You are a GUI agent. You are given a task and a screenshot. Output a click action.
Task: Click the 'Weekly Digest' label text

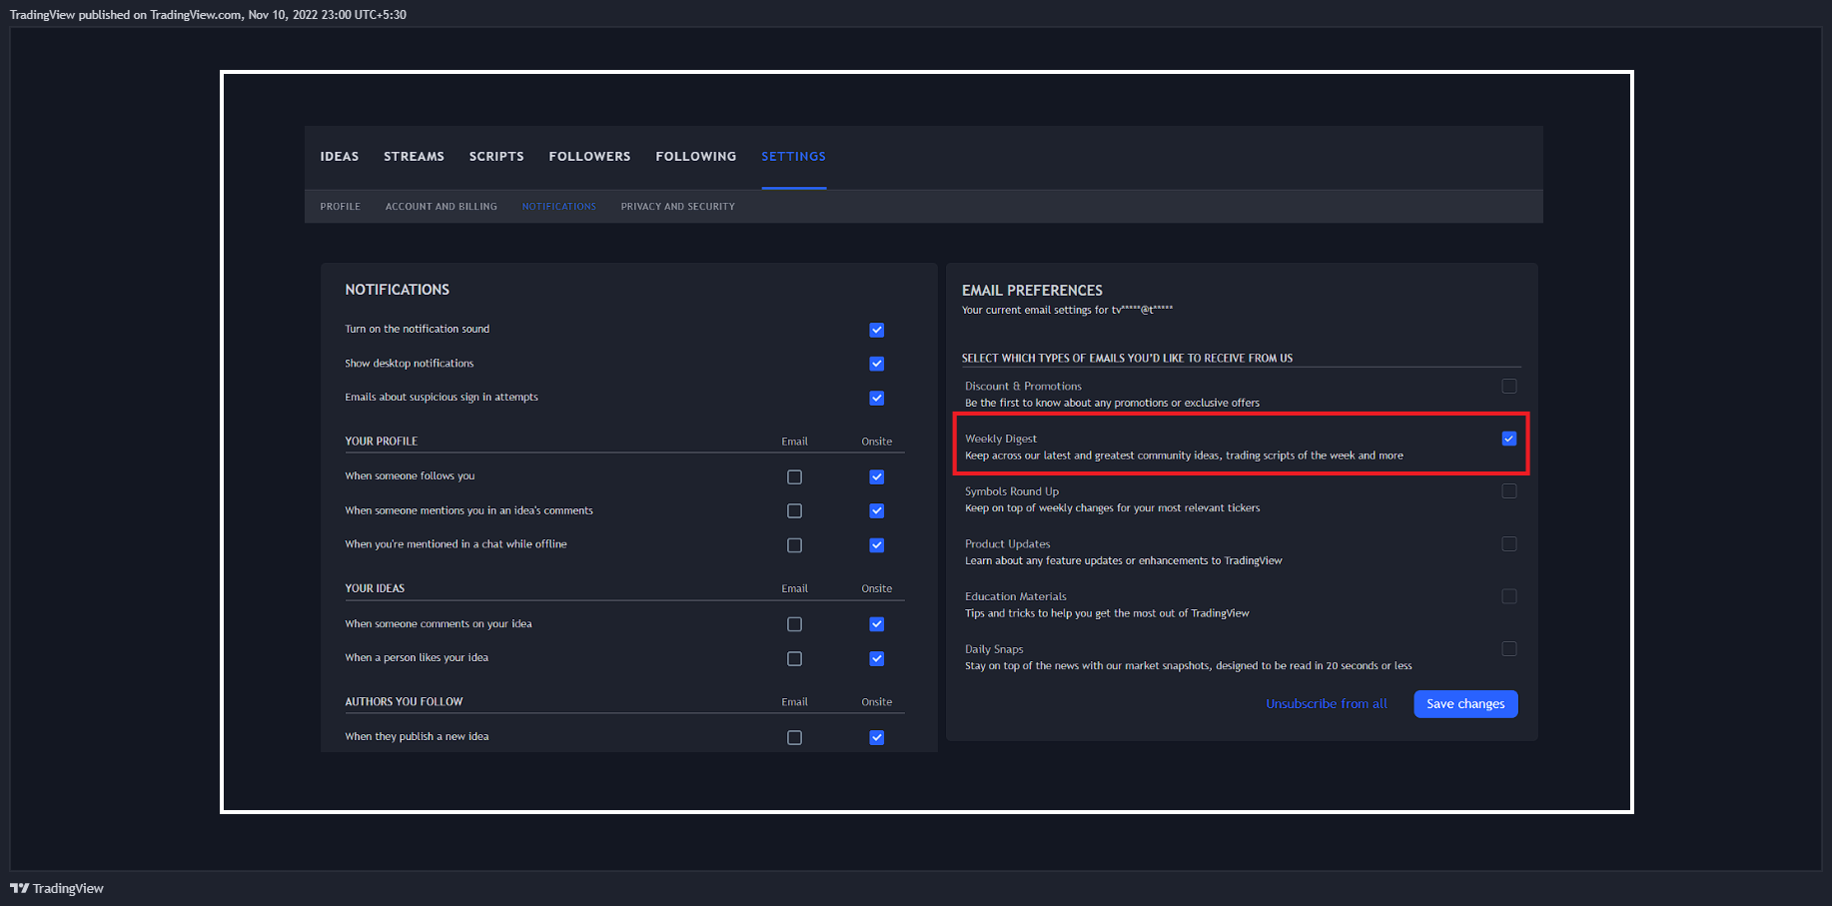pyautogui.click(x=1001, y=439)
